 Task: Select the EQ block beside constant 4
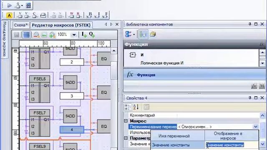tap(104, 126)
